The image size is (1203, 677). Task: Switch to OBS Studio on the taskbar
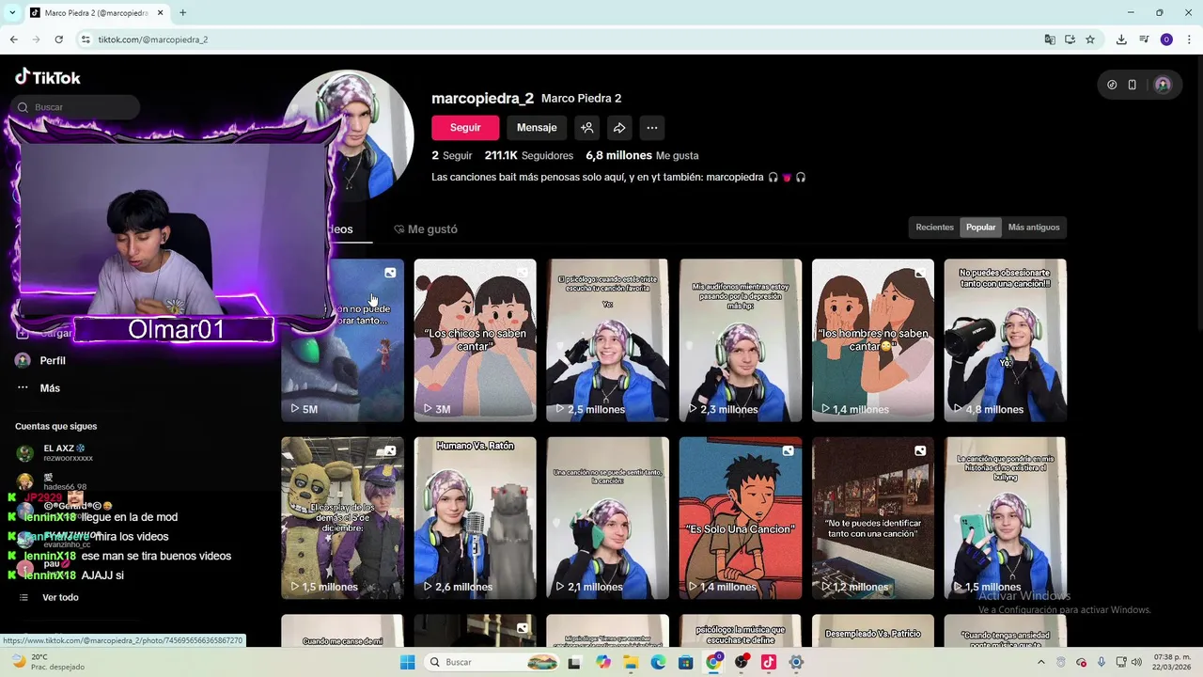tap(742, 662)
